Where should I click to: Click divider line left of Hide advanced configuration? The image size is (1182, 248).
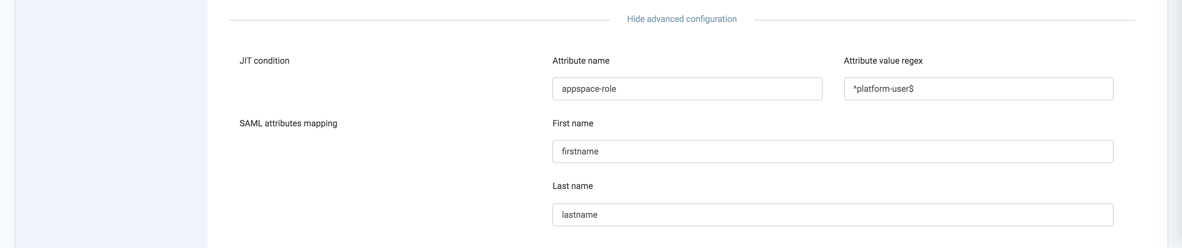(x=419, y=20)
